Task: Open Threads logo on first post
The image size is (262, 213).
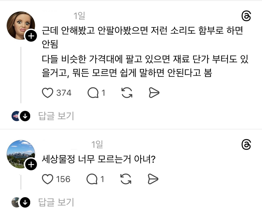Action: pyautogui.click(x=246, y=16)
